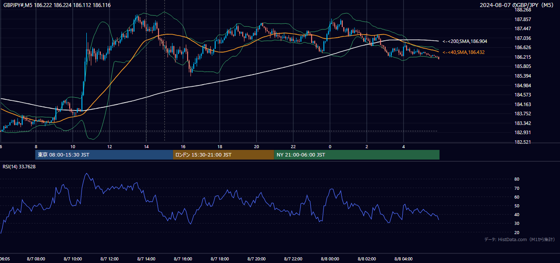Click RSI scale value 50
The width and height of the screenshot is (560, 263).
point(517,206)
